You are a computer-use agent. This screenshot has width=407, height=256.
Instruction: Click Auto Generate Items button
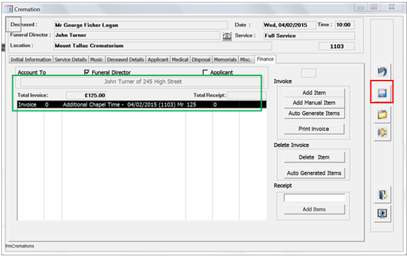[x=314, y=113]
